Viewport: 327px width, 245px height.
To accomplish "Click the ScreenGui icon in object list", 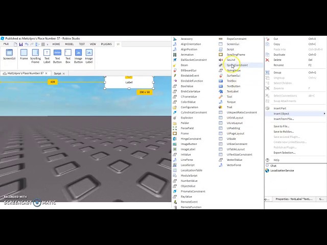I will 221,44.
